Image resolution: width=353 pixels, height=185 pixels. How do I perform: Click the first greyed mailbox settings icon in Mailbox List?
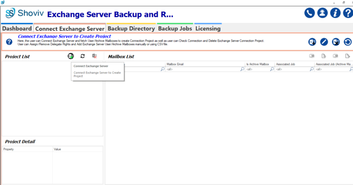coord(312,56)
